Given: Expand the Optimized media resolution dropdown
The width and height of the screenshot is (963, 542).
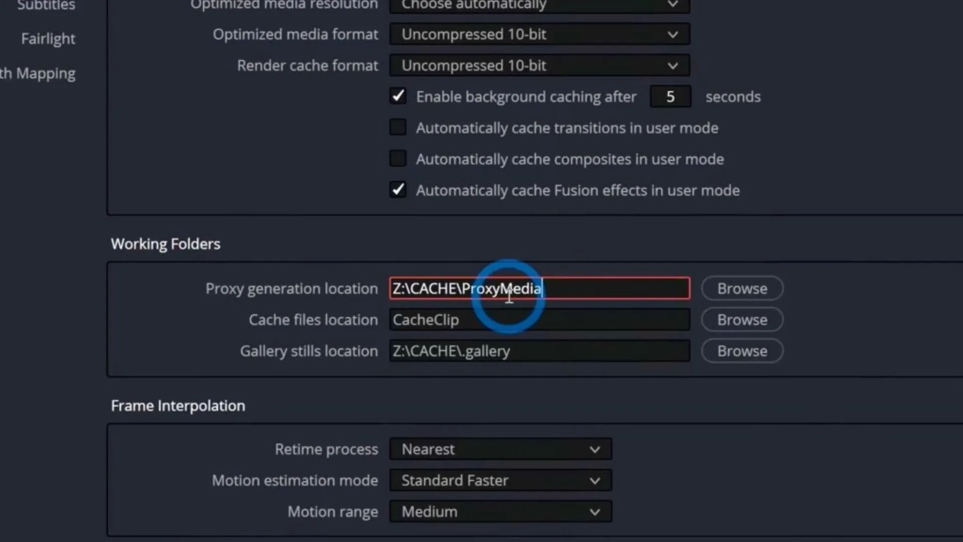Looking at the screenshot, I should (540, 6).
